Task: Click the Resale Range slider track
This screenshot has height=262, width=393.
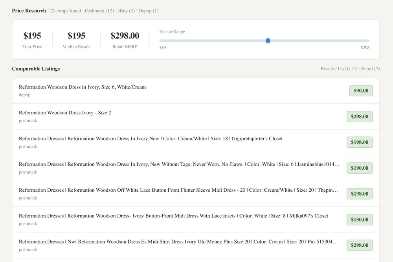Action: tap(264, 40)
